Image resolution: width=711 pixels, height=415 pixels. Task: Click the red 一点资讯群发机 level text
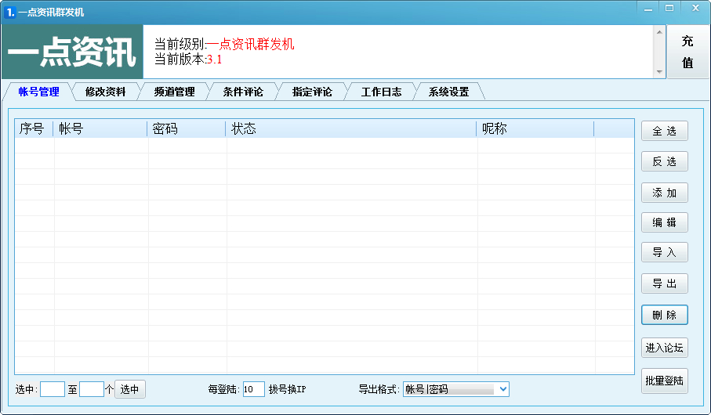point(250,44)
